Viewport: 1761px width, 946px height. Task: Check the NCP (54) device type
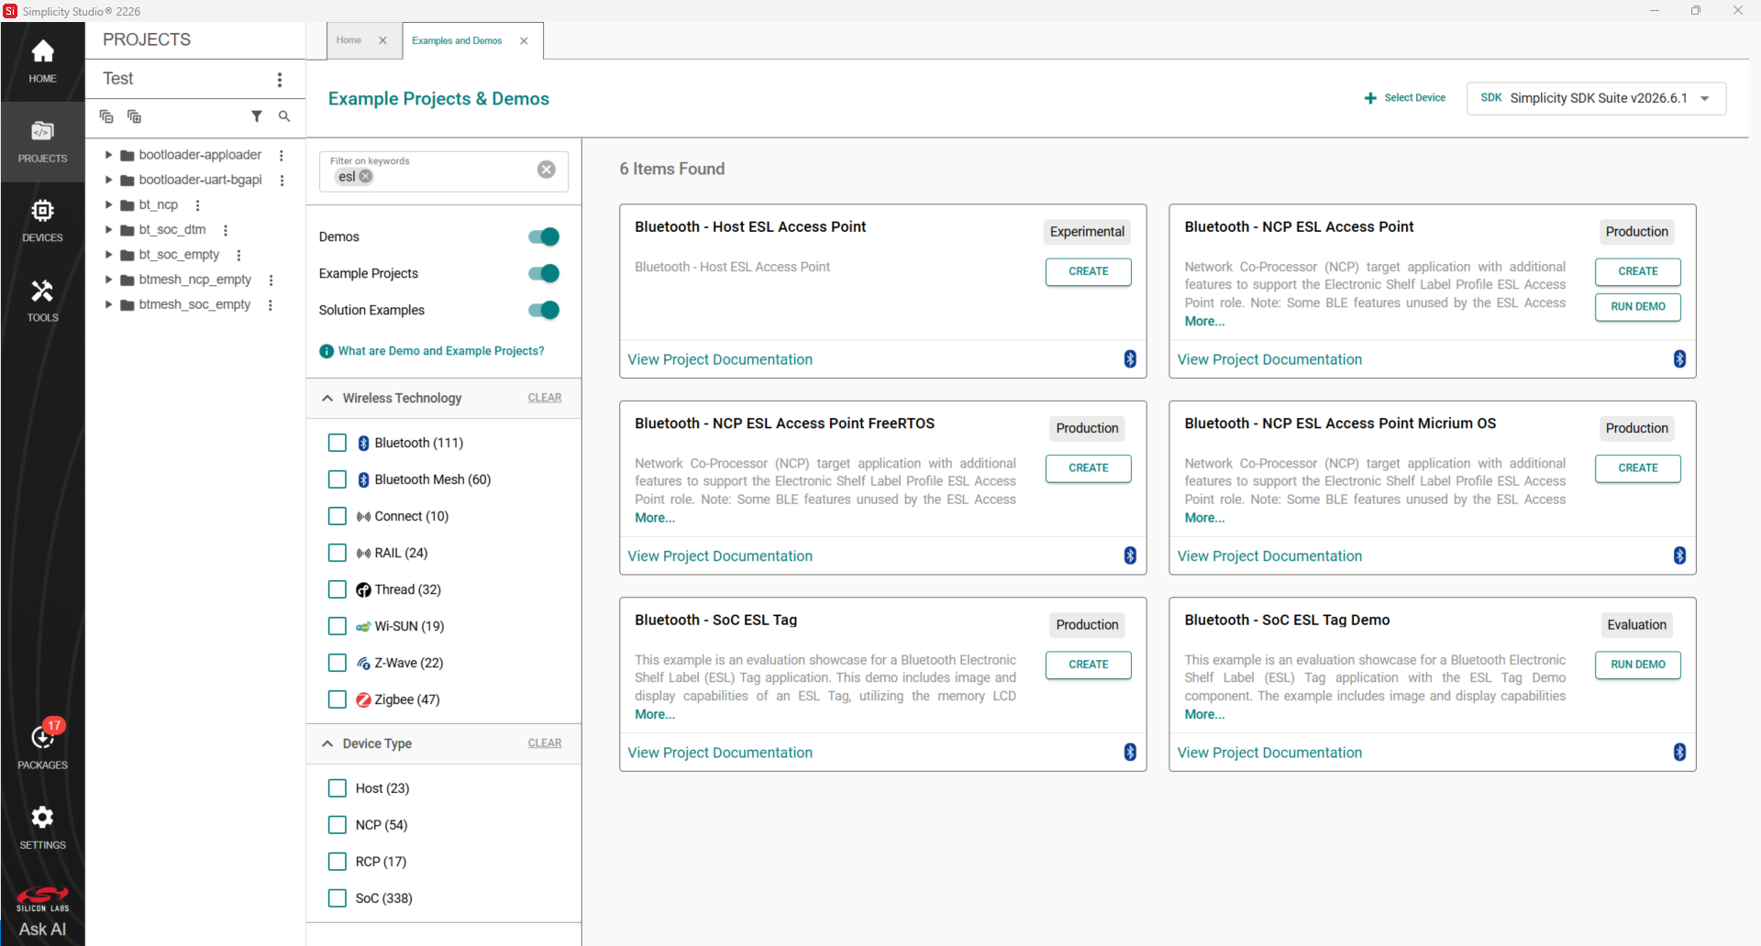point(338,825)
